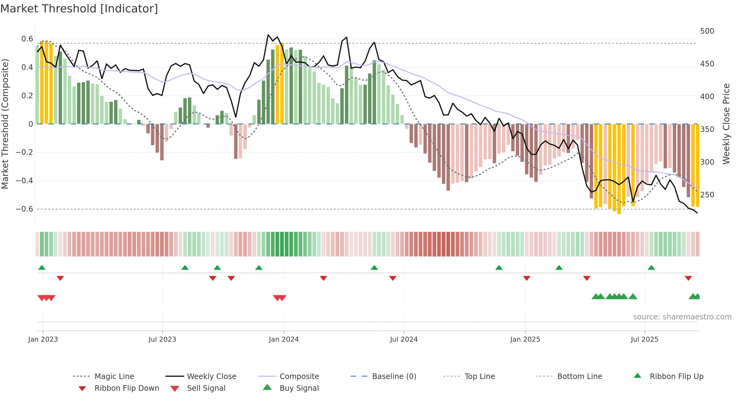Toggle the Sell Signal legend entry
This screenshot has width=742, height=417.
[x=198, y=388]
